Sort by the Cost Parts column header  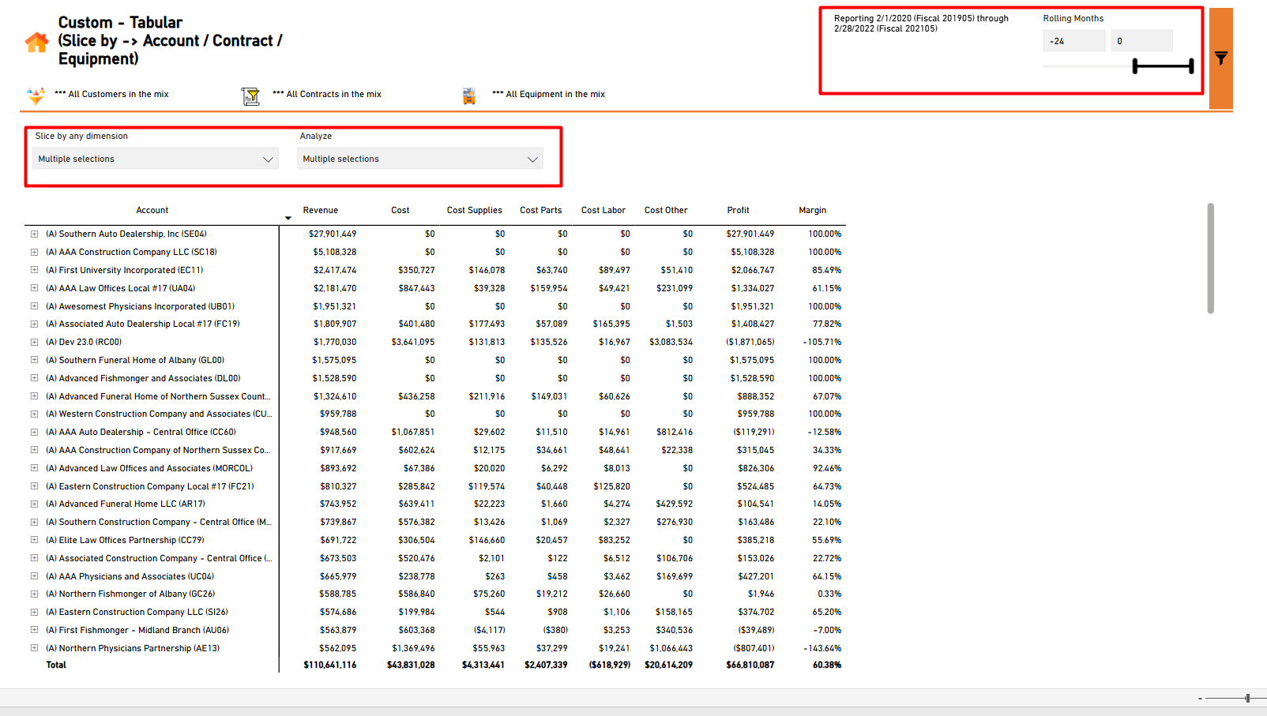point(540,210)
